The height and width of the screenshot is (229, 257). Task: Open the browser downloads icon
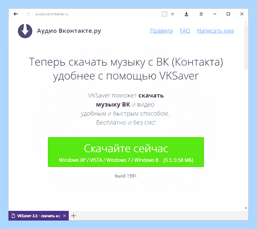click(187, 14)
